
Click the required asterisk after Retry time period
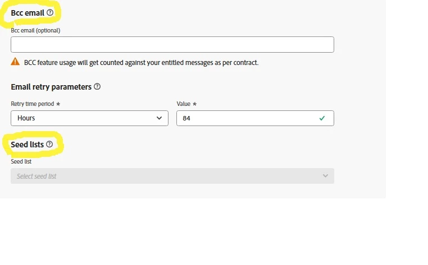tap(58, 104)
